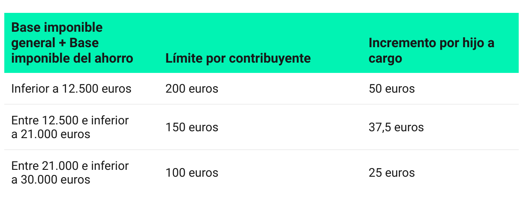The image size is (523, 199).
Task: Click 'Entre 12.500 e inferior a 21.000' cell
Action: 70,127
